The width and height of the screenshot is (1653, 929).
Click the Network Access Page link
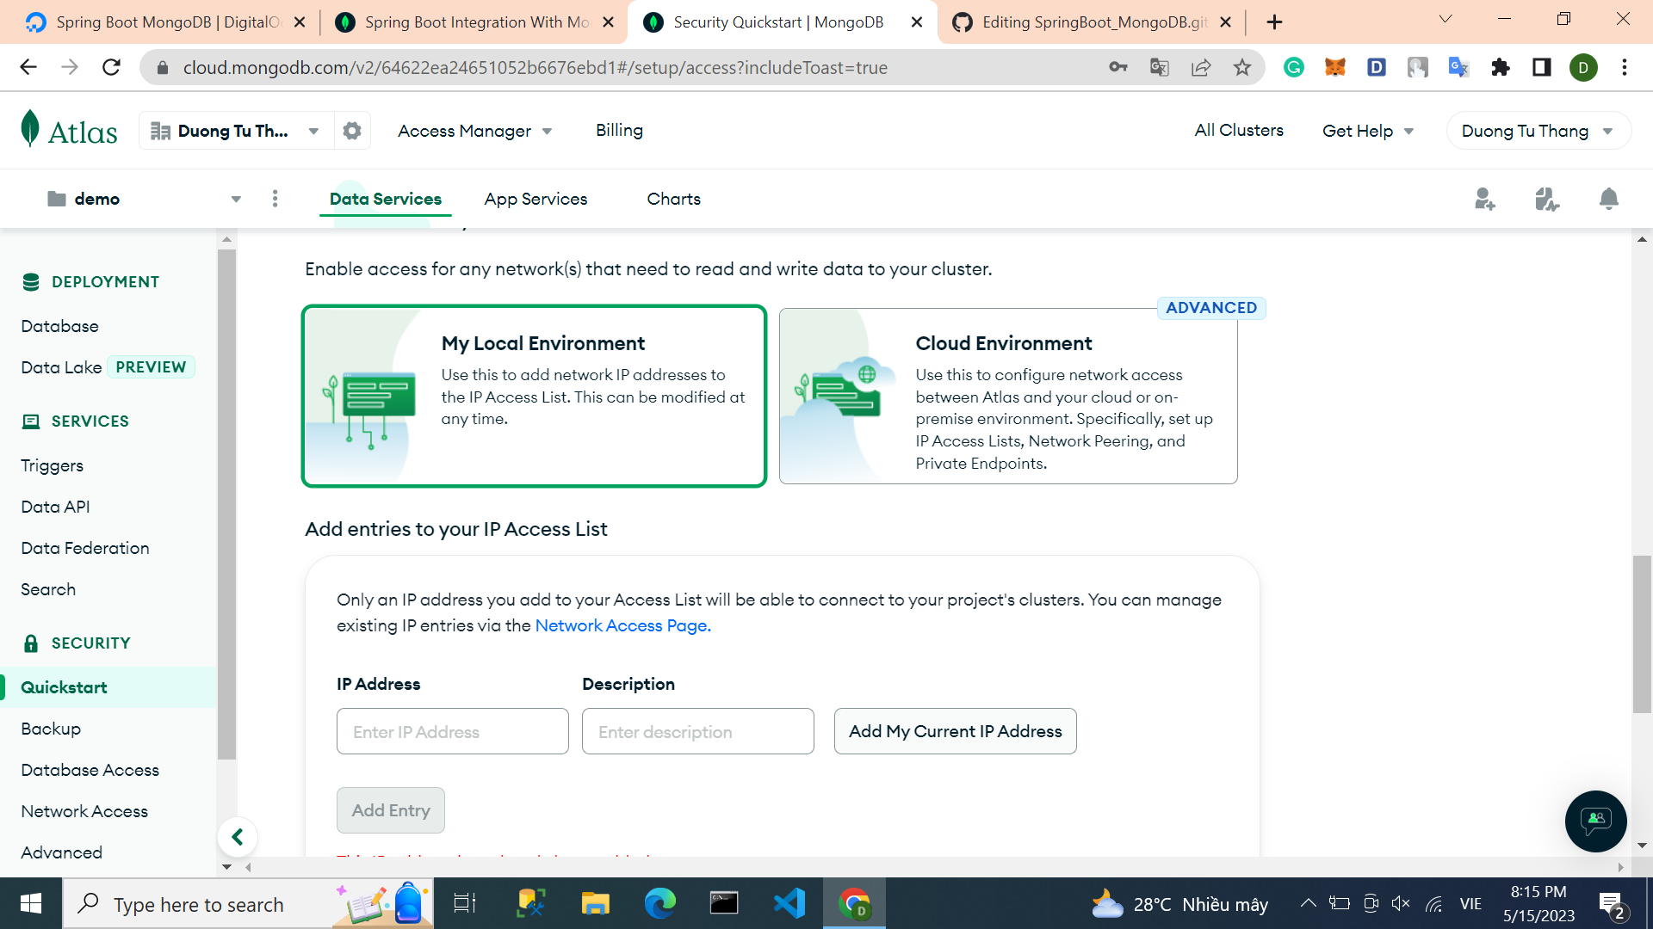tap(622, 625)
